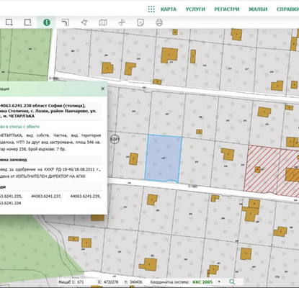Expand the ККС 2005 coordinate system dropdown
The height and width of the screenshot is (288, 299).
[x=206, y=282]
